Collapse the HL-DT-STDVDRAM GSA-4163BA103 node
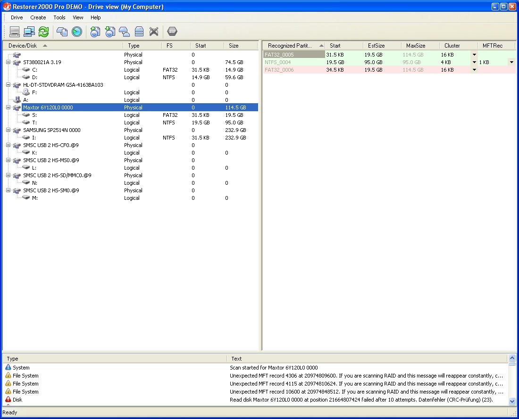The width and height of the screenshot is (519, 419). coord(8,85)
